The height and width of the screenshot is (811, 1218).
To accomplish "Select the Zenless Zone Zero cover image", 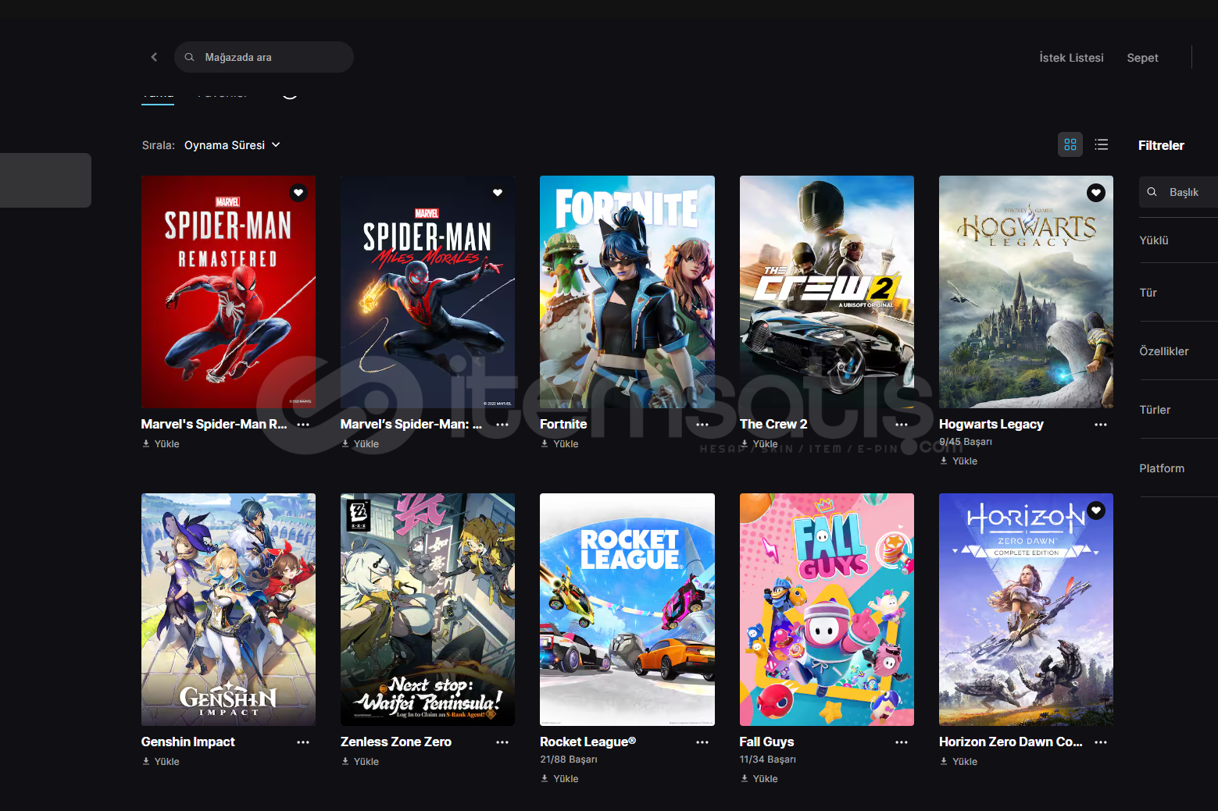I will 427,610.
